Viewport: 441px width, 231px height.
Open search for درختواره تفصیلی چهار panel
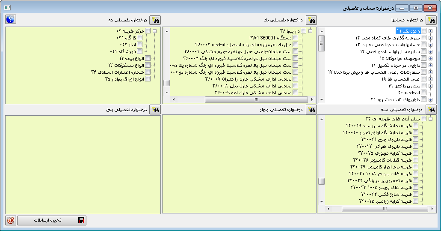point(311,110)
